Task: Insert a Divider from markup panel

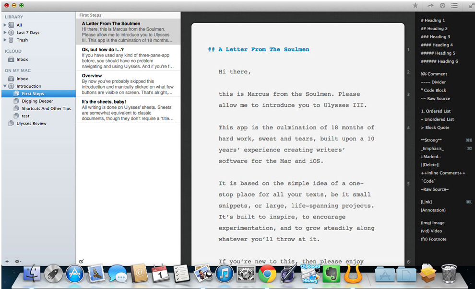Action: pos(433,82)
